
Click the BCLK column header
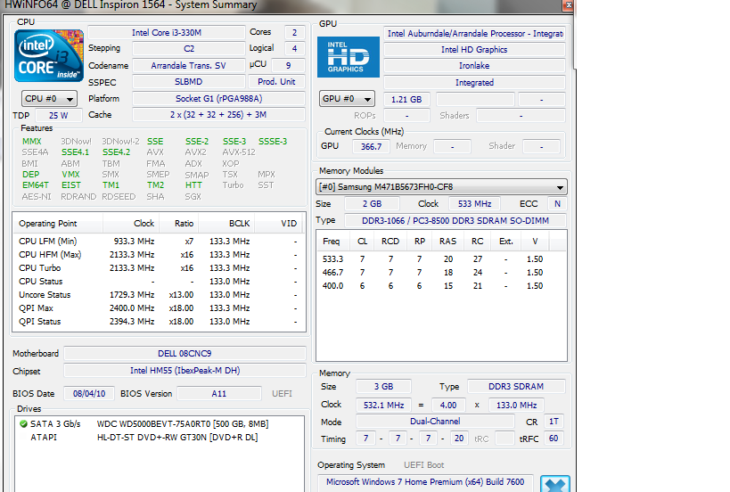pos(226,224)
